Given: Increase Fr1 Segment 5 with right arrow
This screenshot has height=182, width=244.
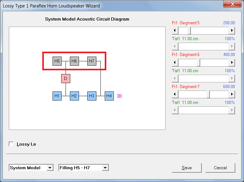Looking at the screenshot, I should pyautogui.click(x=232, y=30).
